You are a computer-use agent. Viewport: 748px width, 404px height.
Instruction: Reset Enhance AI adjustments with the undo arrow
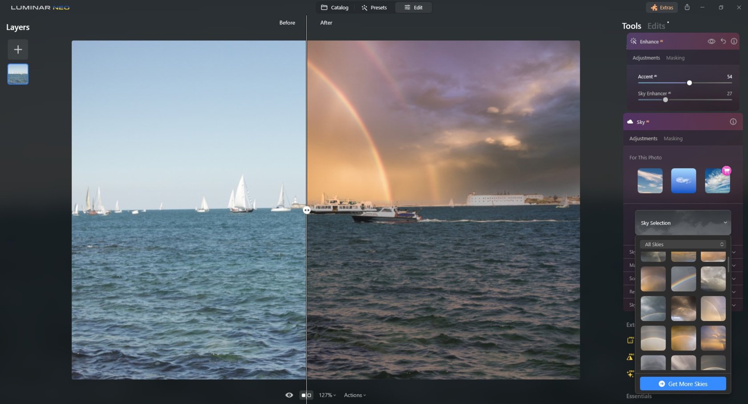(723, 41)
